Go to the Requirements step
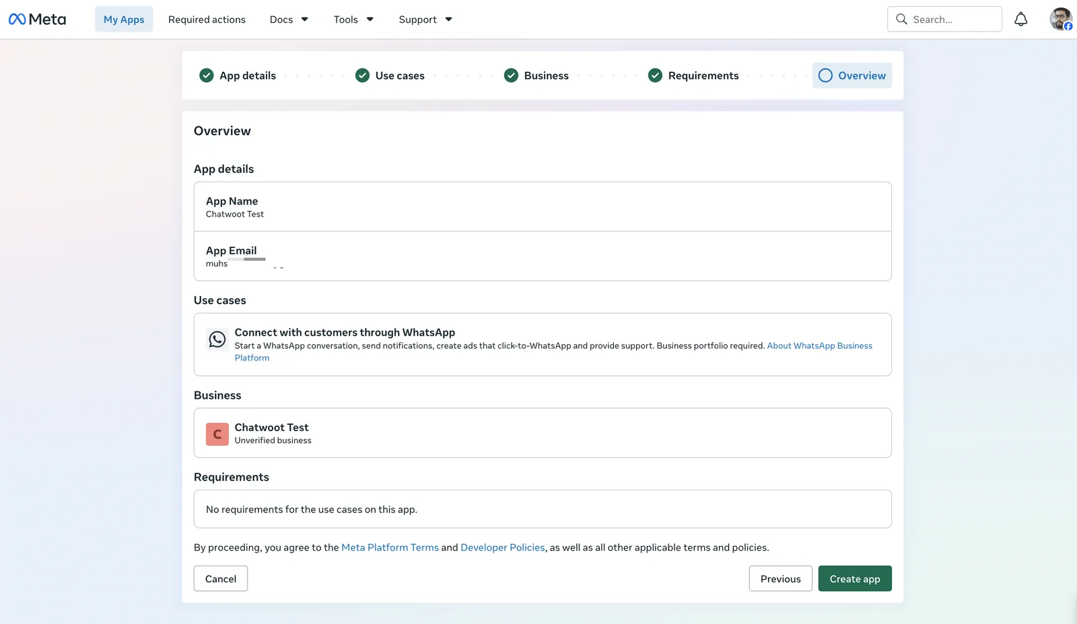1077x624 pixels. pos(693,75)
